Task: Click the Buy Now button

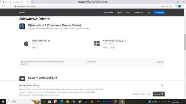Action: 159,12
